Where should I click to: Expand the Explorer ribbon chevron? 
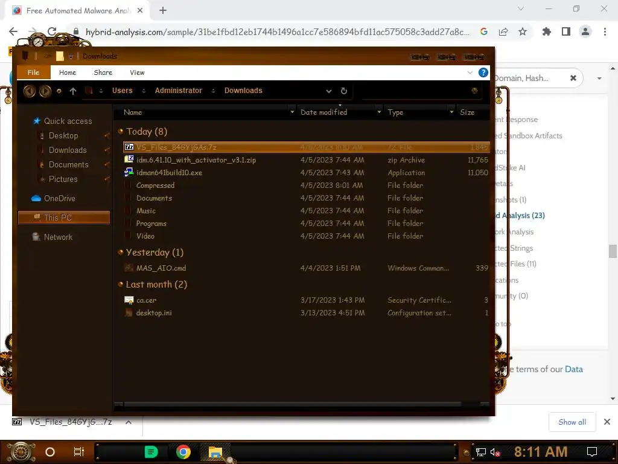pyautogui.click(x=470, y=72)
